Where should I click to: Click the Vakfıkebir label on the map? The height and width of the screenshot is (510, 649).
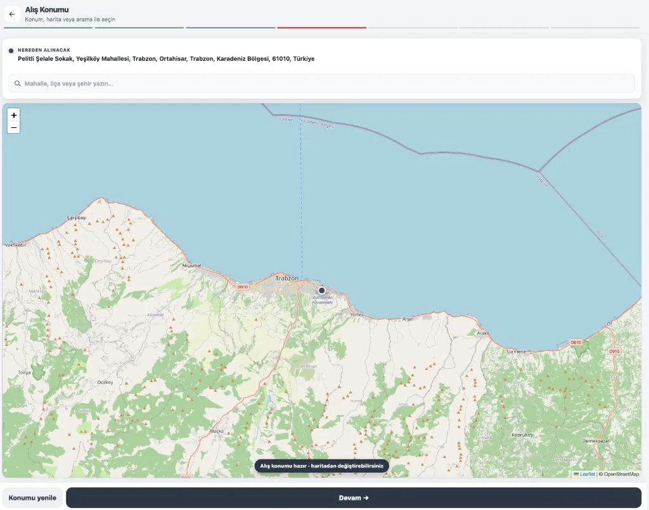tap(15, 245)
